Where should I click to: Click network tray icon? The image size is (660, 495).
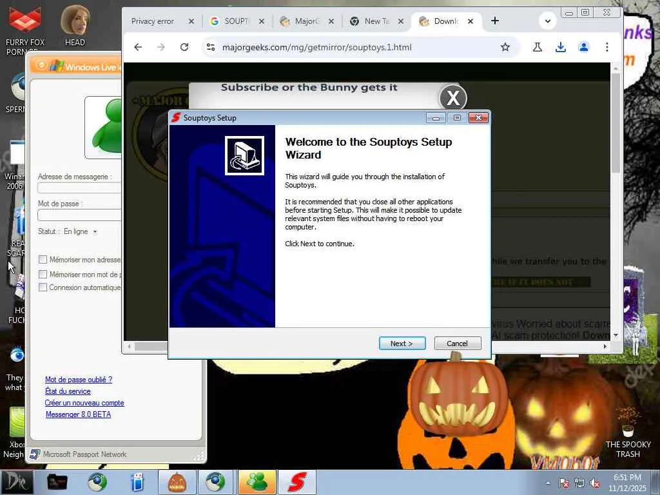tap(579, 483)
